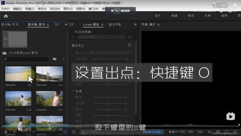Click the next-video button beside the play button
The width and height of the screenshot is (241, 136).
(x=14, y=132)
